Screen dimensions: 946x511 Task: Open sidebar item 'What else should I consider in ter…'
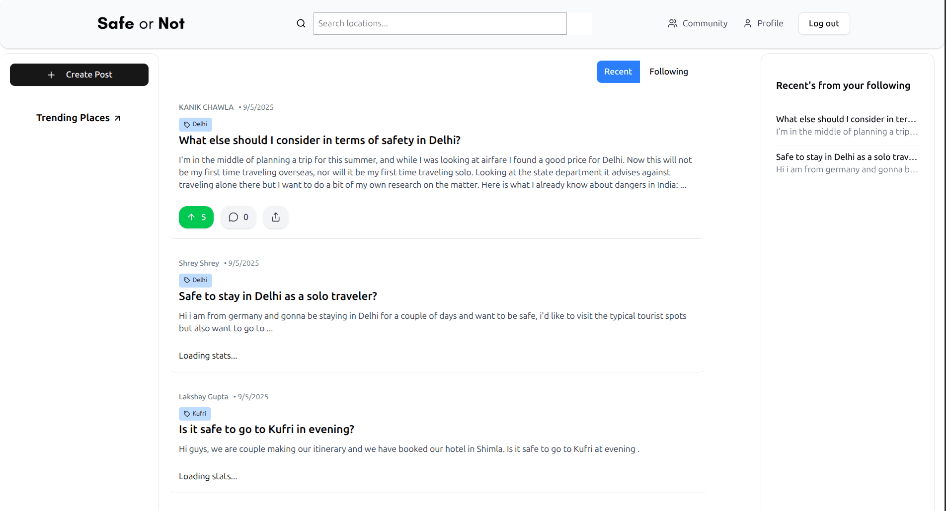click(846, 119)
